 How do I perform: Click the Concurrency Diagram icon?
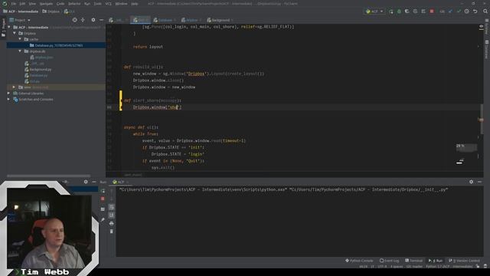[423, 11]
